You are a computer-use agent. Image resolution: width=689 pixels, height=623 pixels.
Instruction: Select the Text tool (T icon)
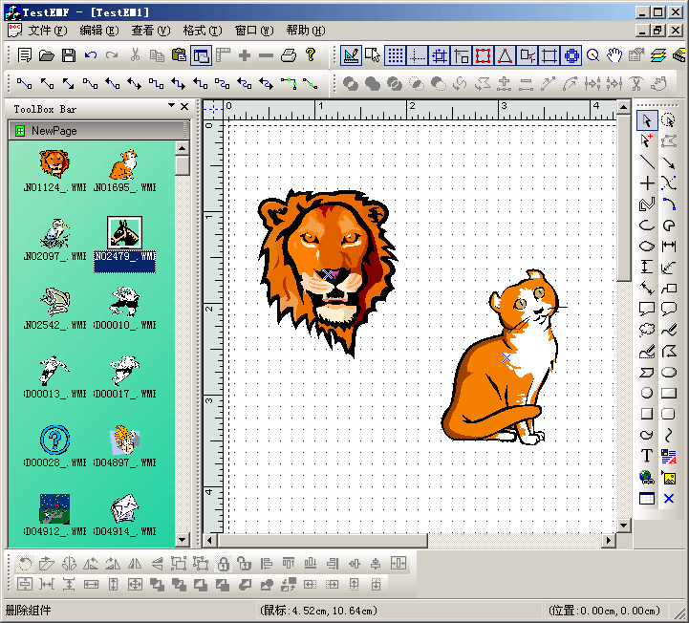coord(647,456)
